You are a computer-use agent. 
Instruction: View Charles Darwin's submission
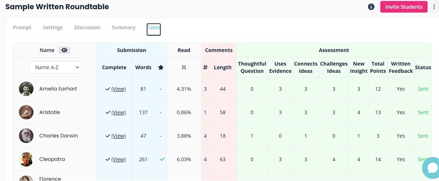(x=119, y=136)
